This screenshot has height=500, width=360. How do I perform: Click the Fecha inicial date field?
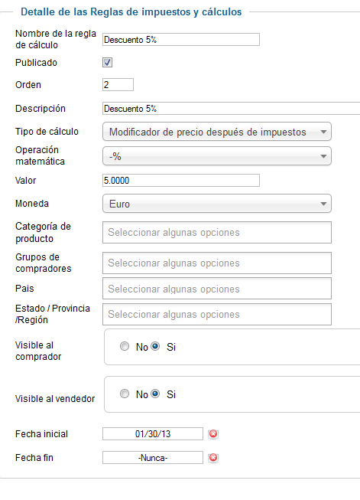coord(153,434)
